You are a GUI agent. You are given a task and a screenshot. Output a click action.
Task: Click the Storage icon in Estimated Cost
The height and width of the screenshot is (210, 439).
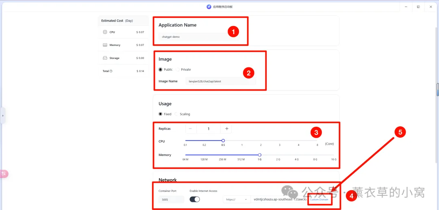point(105,58)
